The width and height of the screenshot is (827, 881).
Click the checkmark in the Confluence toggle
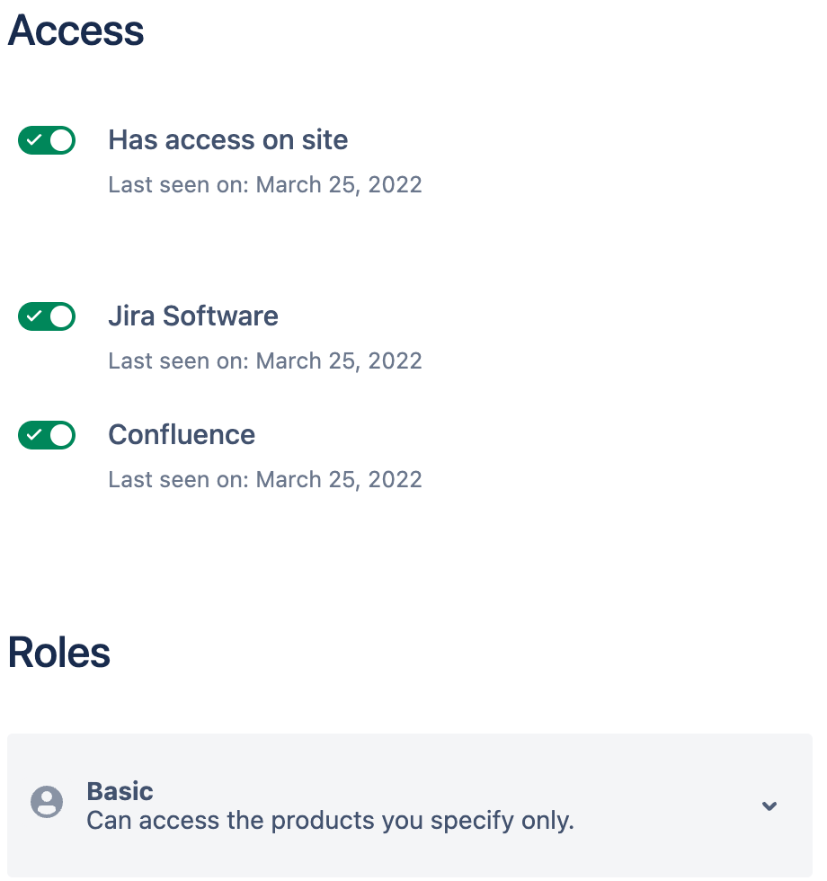coord(34,435)
